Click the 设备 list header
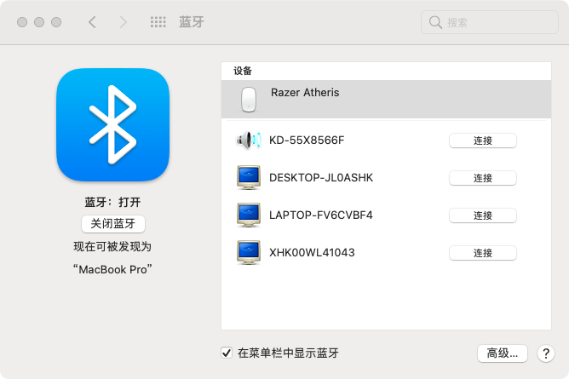 [x=243, y=71]
